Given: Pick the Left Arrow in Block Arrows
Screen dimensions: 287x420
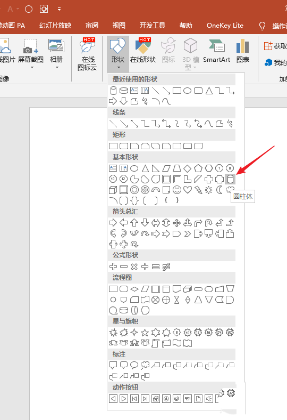Looking at the screenshot, I should pyautogui.click(x=124, y=223).
